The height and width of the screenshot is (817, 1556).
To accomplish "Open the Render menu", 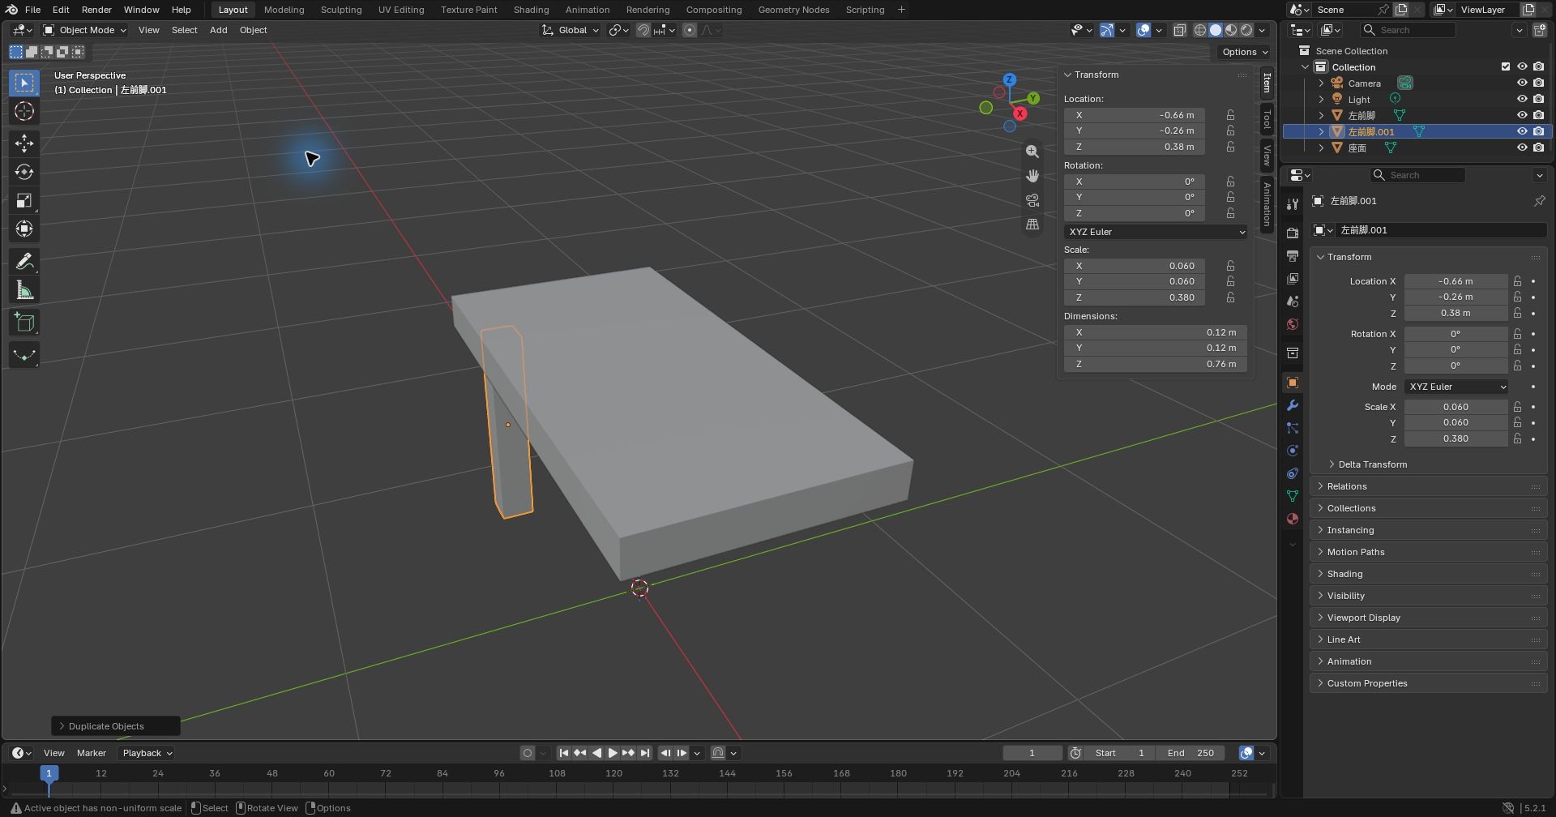I will [96, 10].
